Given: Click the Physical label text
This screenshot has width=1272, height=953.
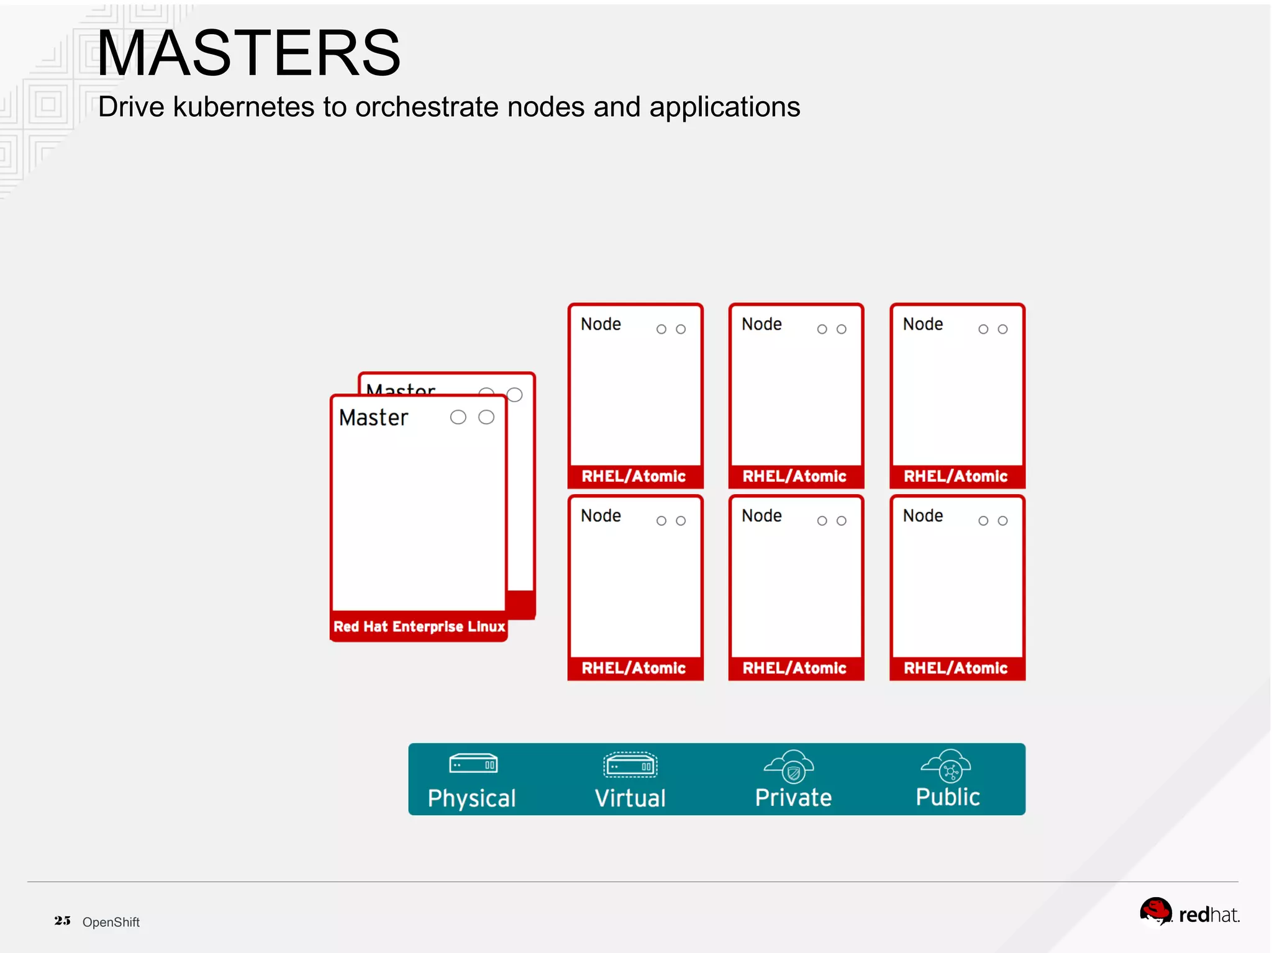Looking at the screenshot, I should (471, 798).
